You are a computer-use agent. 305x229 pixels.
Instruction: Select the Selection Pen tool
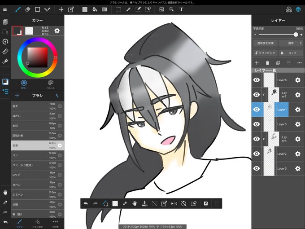click(x=138, y=9)
